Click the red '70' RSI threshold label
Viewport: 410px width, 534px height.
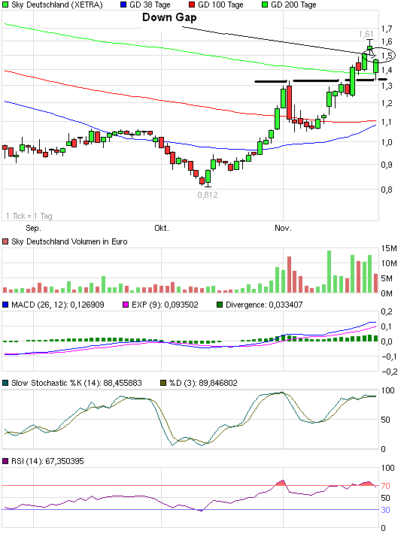[x=385, y=486]
